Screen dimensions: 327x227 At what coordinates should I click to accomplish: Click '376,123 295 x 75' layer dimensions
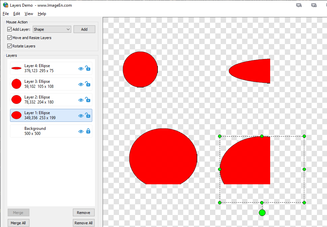tap(39, 71)
